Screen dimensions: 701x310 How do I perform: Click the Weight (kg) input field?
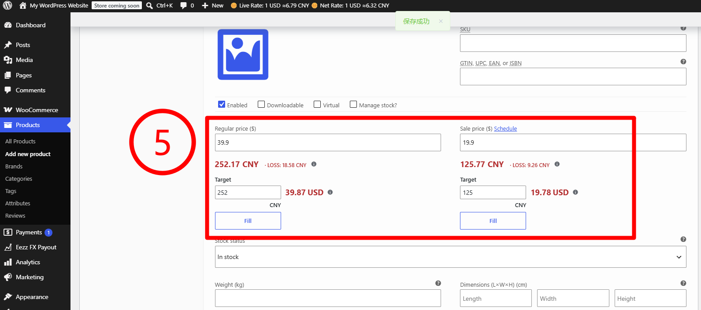[x=328, y=298]
